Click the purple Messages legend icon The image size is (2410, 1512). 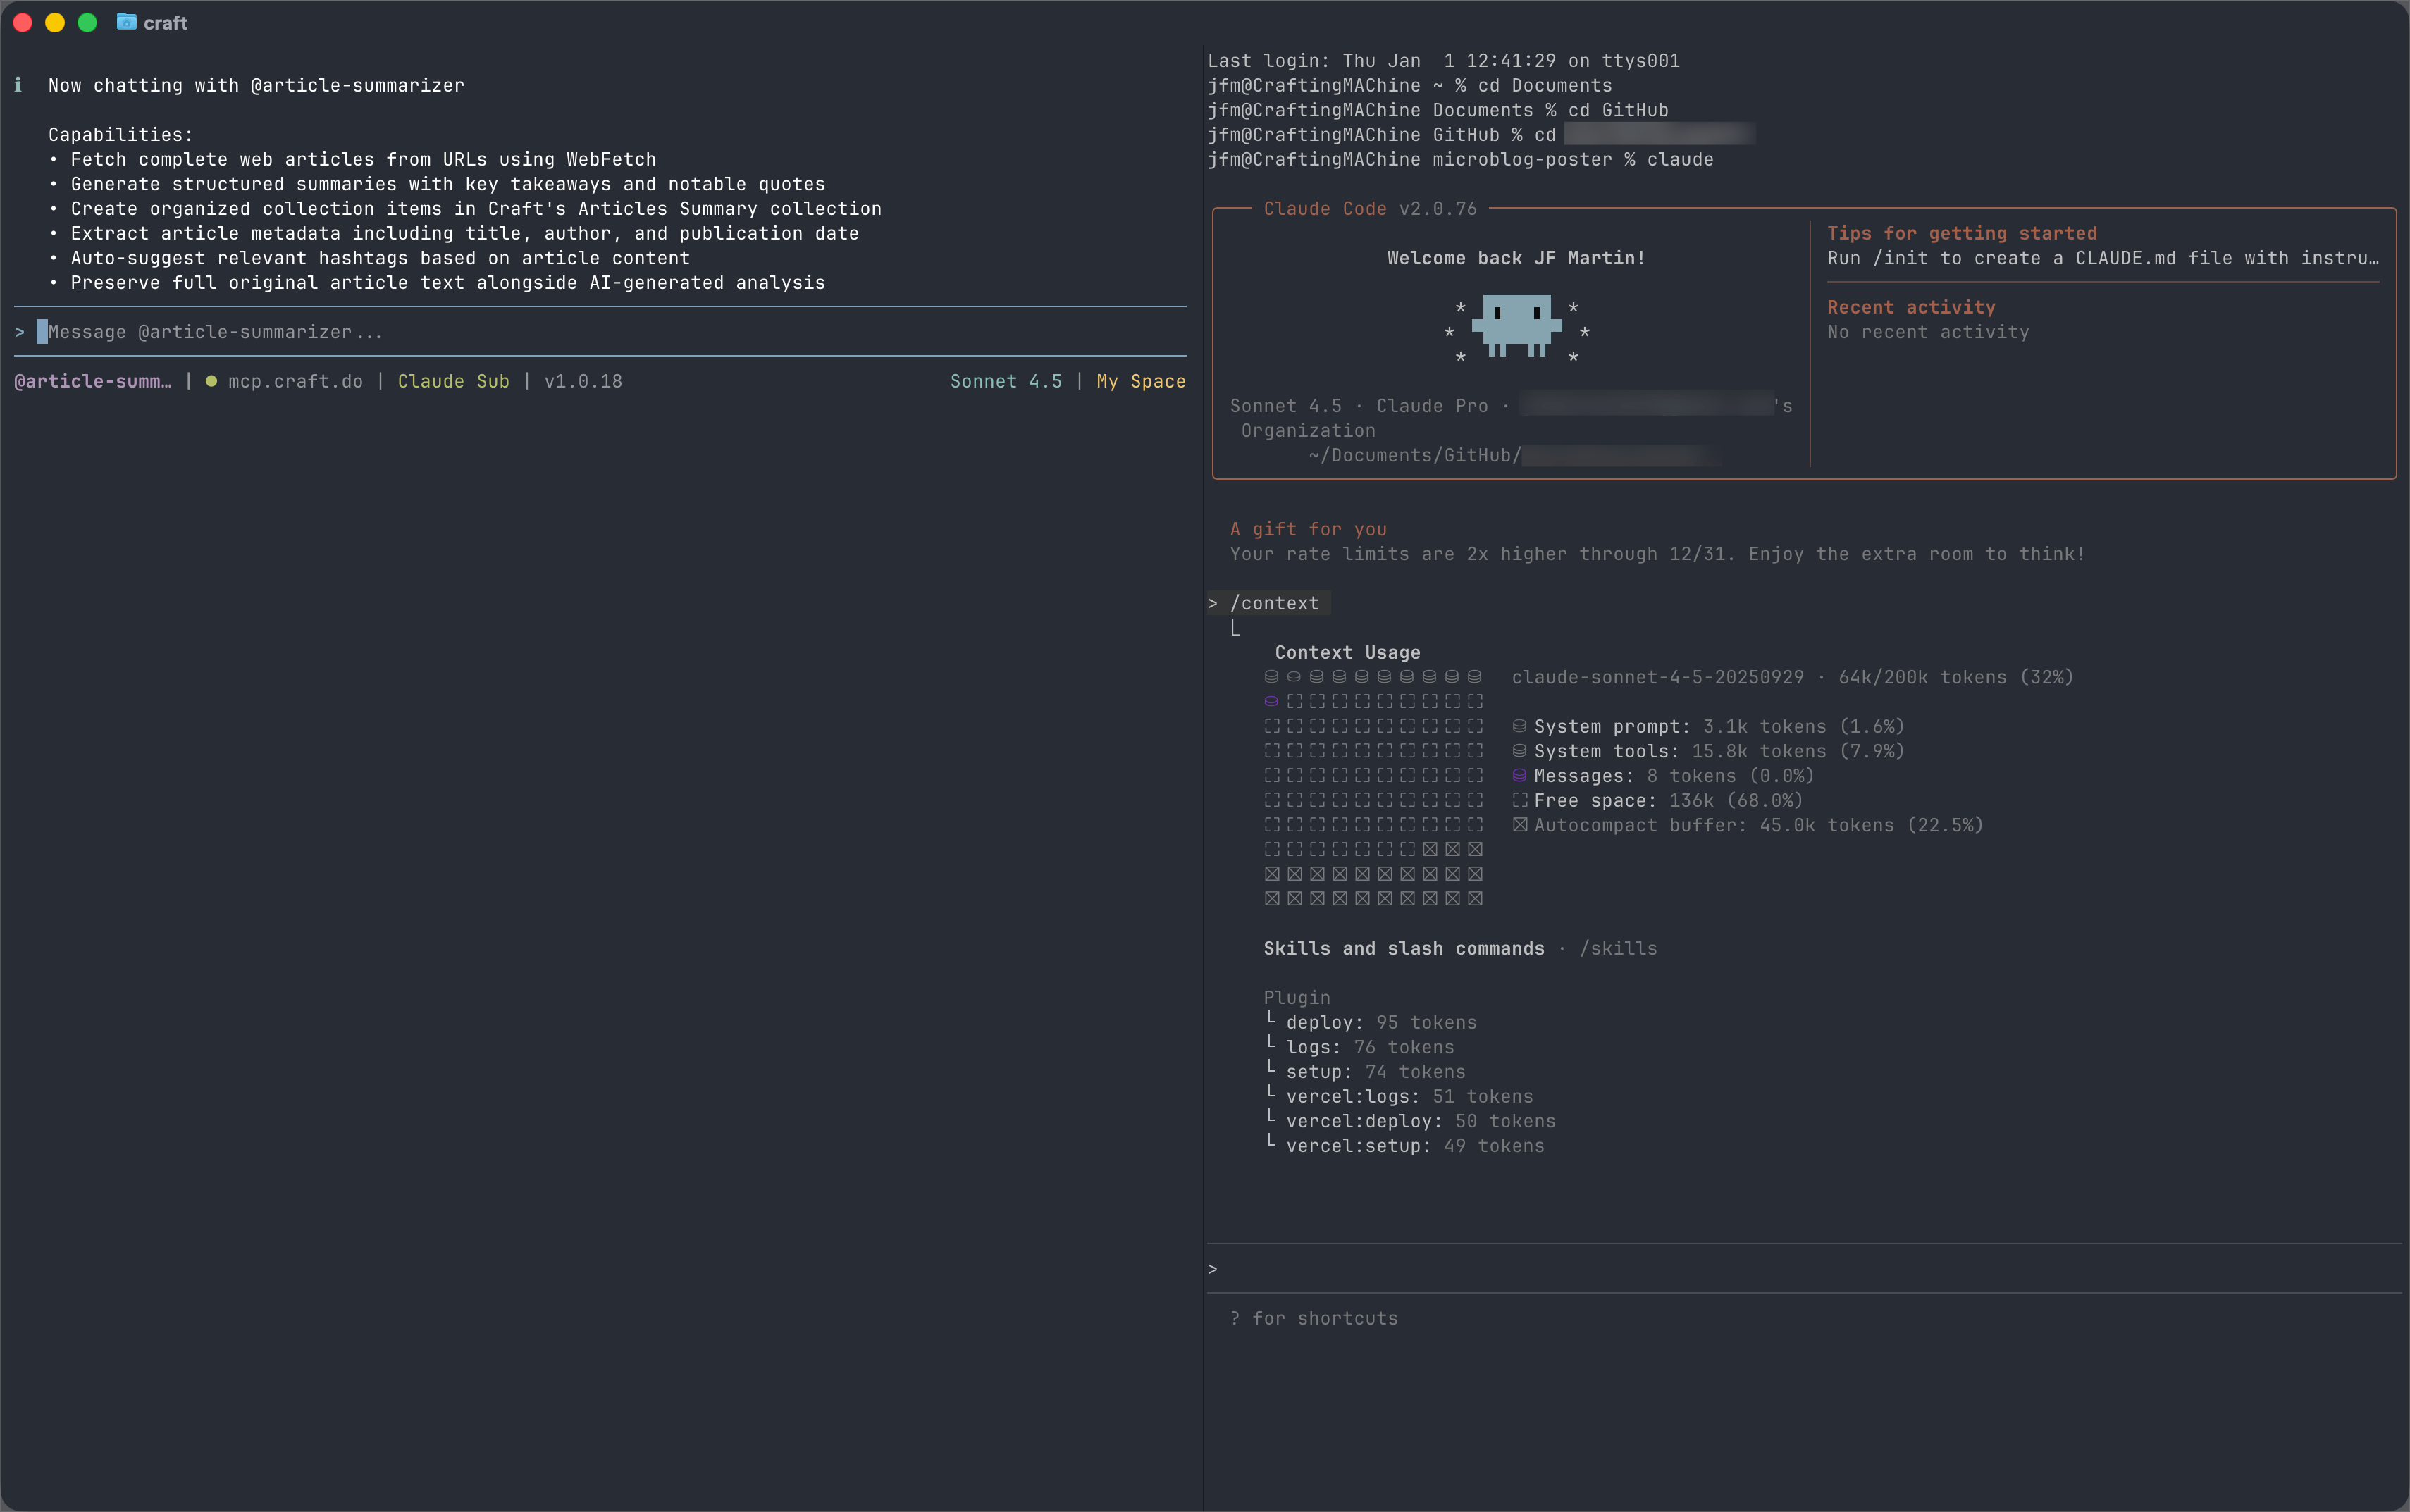point(1519,776)
